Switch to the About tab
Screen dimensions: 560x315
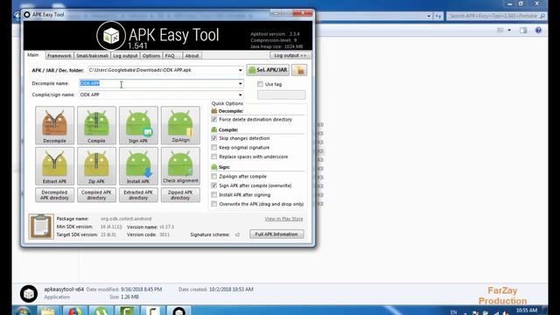pyautogui.click(x=192, y=56)
